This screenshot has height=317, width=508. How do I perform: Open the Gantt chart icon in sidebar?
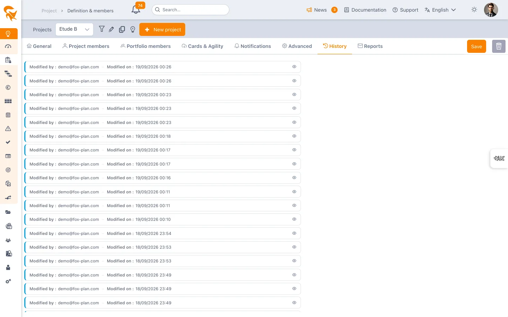[8, 74]
